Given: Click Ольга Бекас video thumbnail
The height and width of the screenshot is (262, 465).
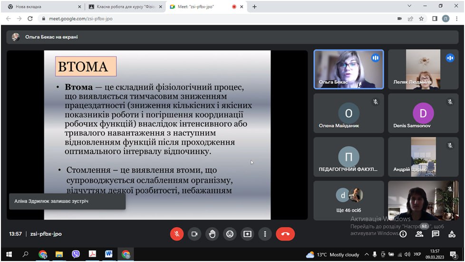Looking at the screenshot, I should [x=349, y=69].
